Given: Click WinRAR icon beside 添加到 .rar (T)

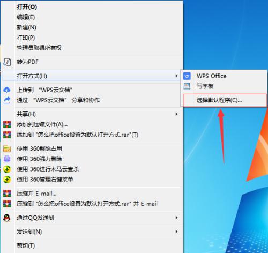Looking at the screenshot, I should click(x=7, y=135).
